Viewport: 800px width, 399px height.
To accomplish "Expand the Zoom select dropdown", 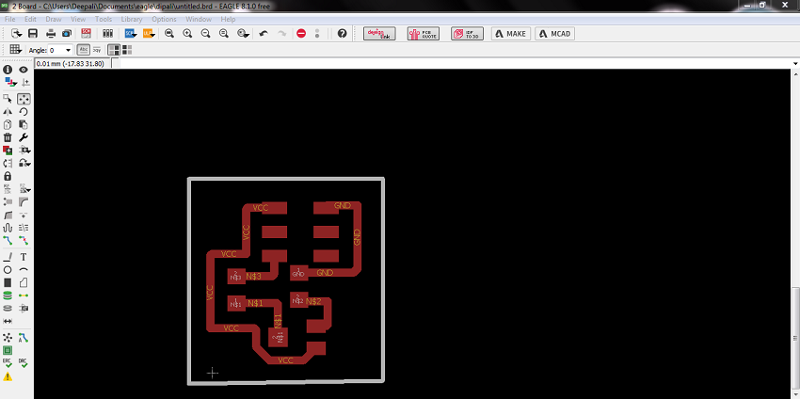I will (244, 34).
